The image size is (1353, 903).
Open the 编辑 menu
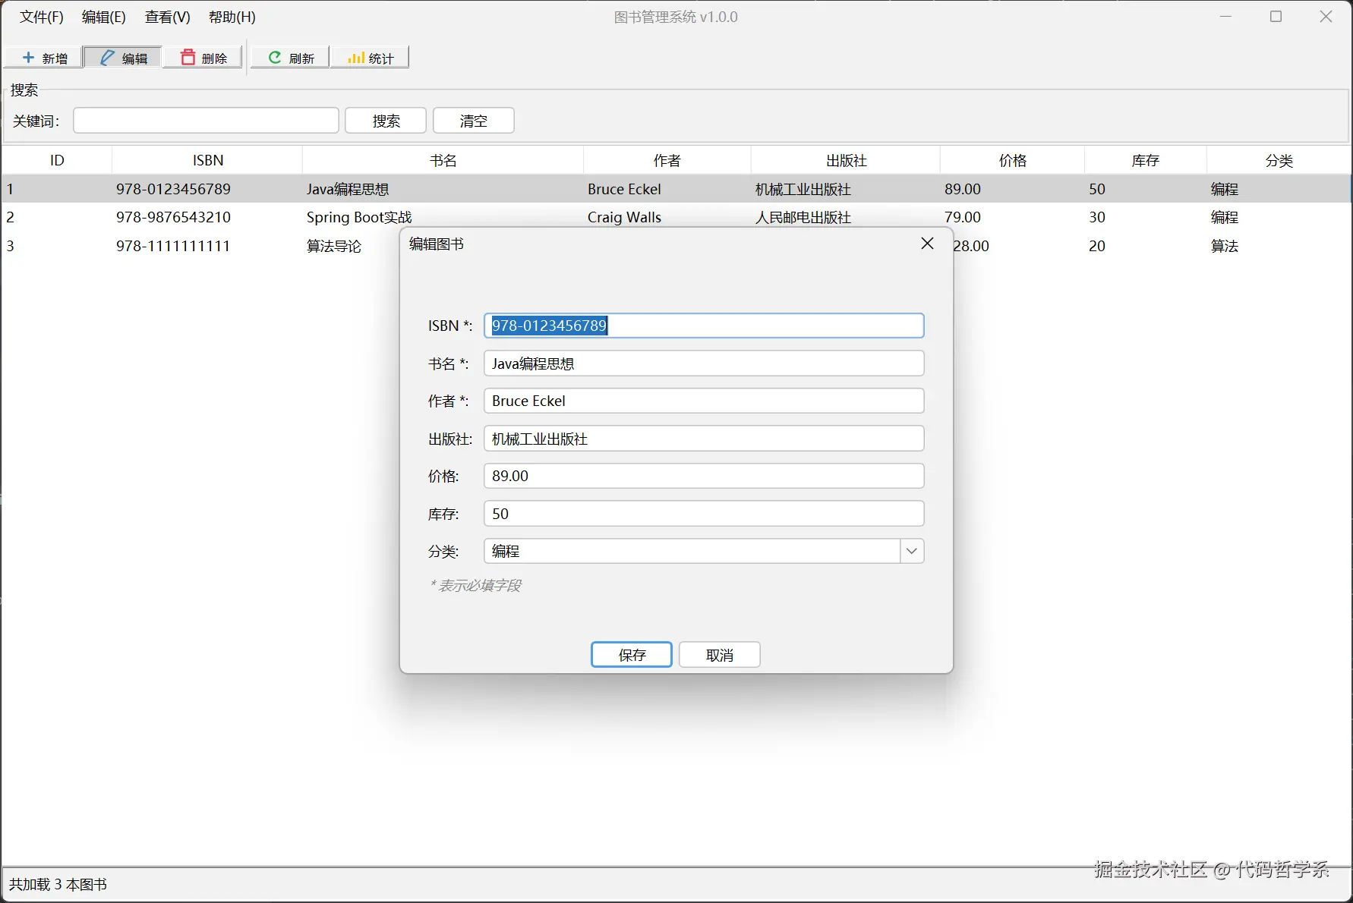point(102,17)
